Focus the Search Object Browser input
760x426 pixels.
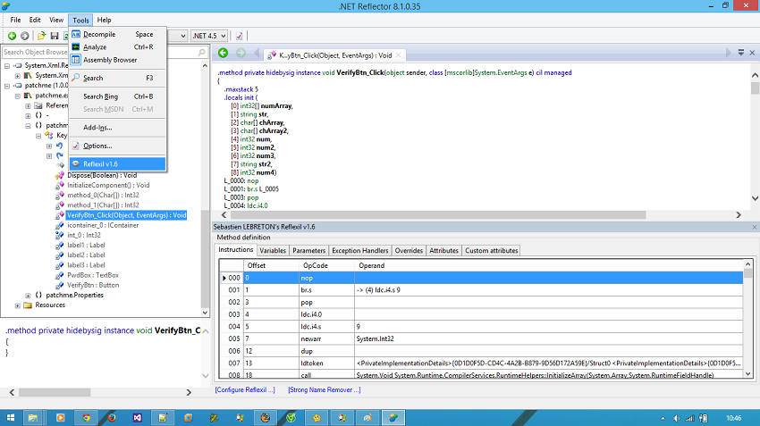tap(99, 52)
